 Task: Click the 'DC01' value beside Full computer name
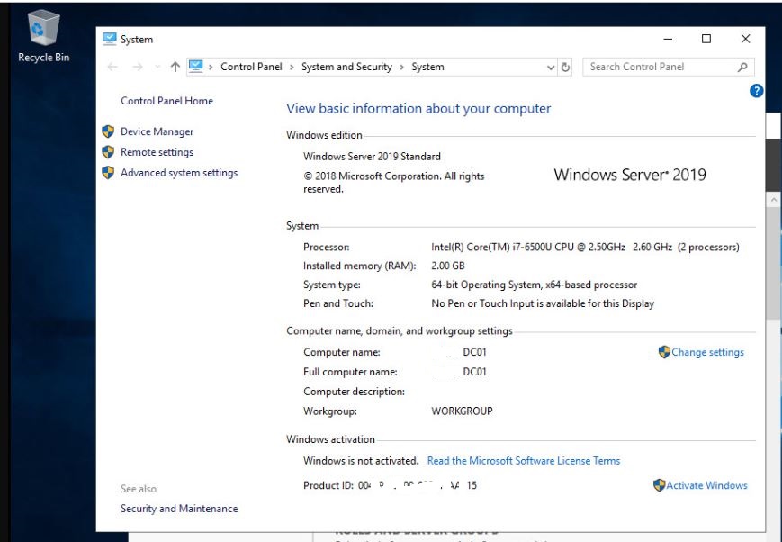(474, 372)
